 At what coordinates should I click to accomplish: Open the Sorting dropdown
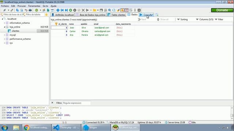pos(182,19)
